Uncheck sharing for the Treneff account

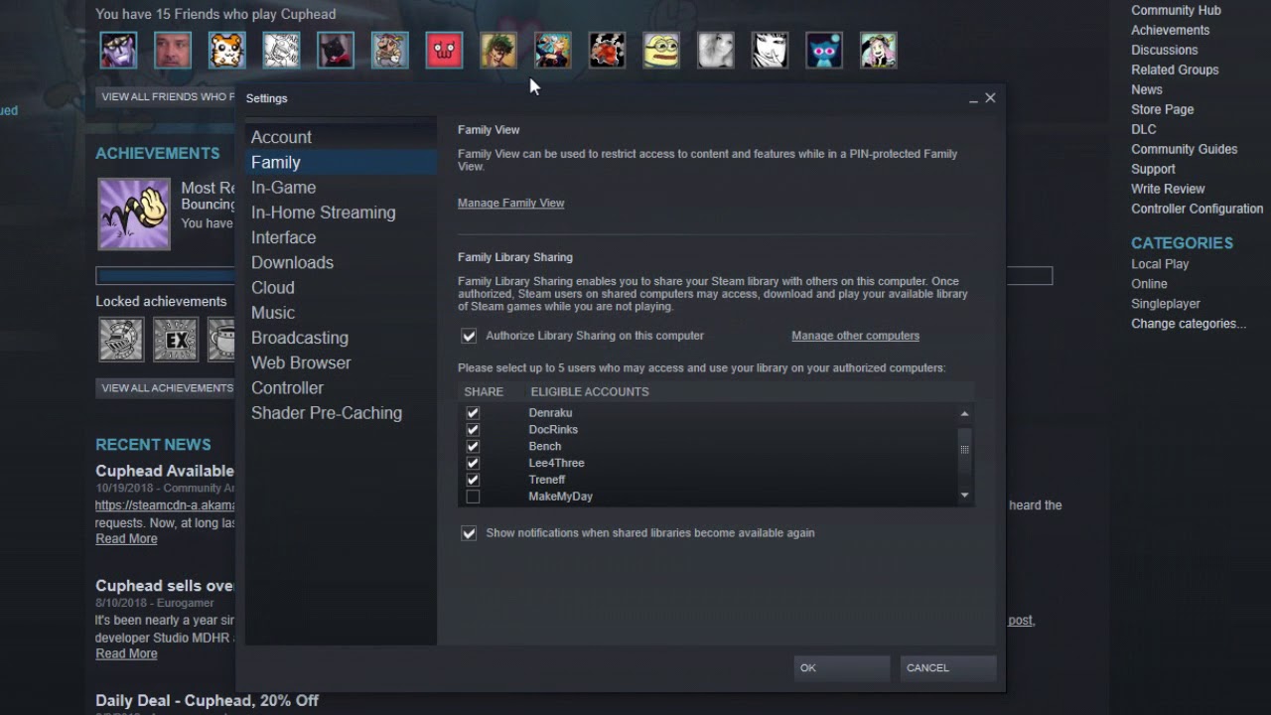coord(473,480)
